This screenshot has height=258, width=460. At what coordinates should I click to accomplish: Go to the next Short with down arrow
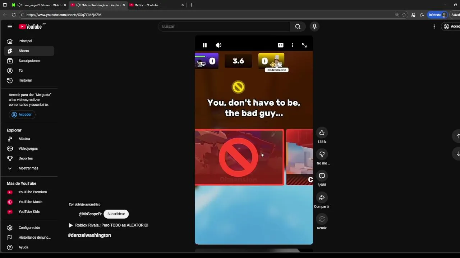(x=458, y=154)
